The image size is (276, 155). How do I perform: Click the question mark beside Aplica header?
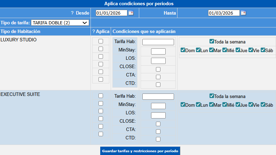tap(94, 32)
